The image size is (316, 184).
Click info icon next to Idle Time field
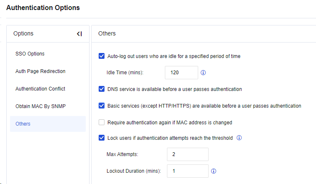(x=204, y=73)
